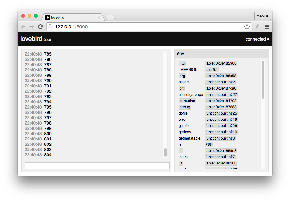Click the Lua 5.1 version value
This screenshot has height=201, width=290.
coord(211,70)
